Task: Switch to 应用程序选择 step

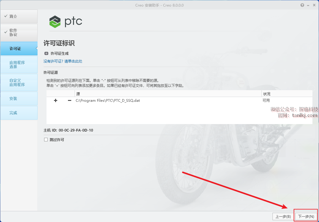Action: coord(19,65)
